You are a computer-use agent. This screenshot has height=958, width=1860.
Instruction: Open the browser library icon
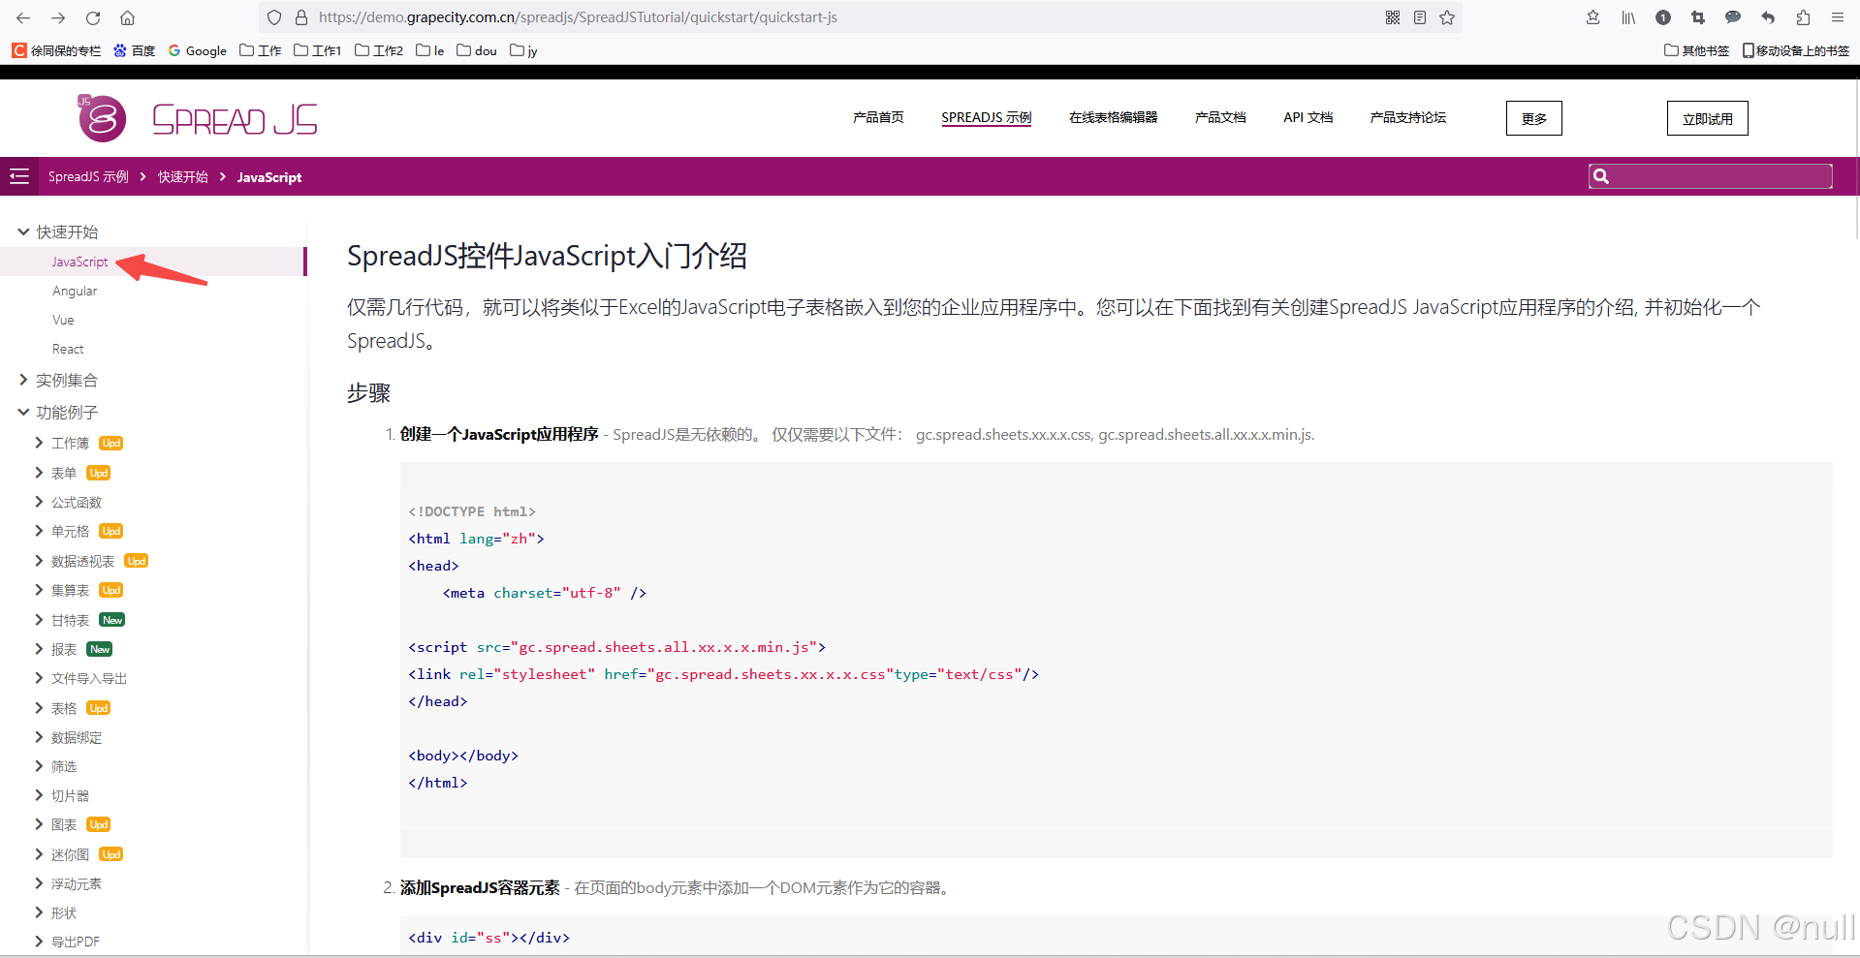(1628, 16)
